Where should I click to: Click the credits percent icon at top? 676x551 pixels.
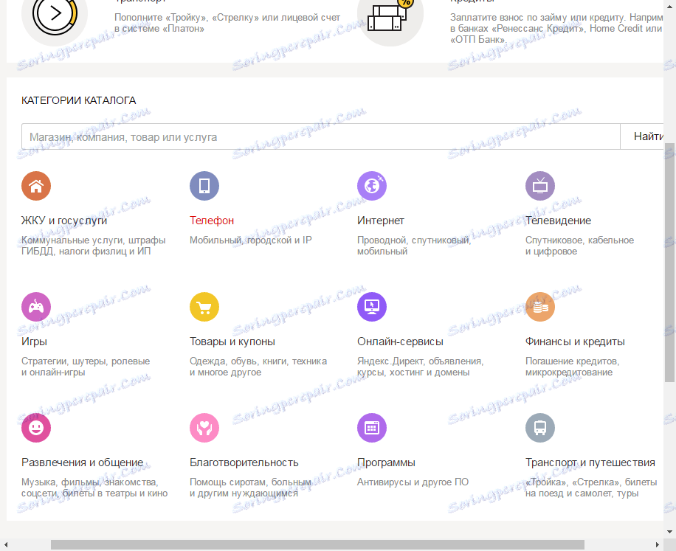point(390,17)
